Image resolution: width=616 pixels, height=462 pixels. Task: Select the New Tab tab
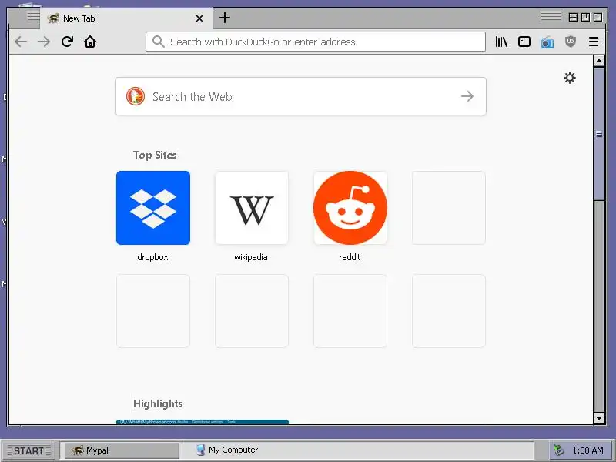tap(126, 18)
